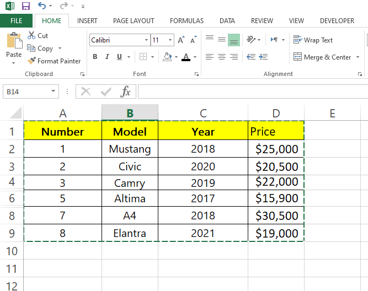Expand the Underline style arrow
Viewport: 368px width, 291px height.
point(129,57)
